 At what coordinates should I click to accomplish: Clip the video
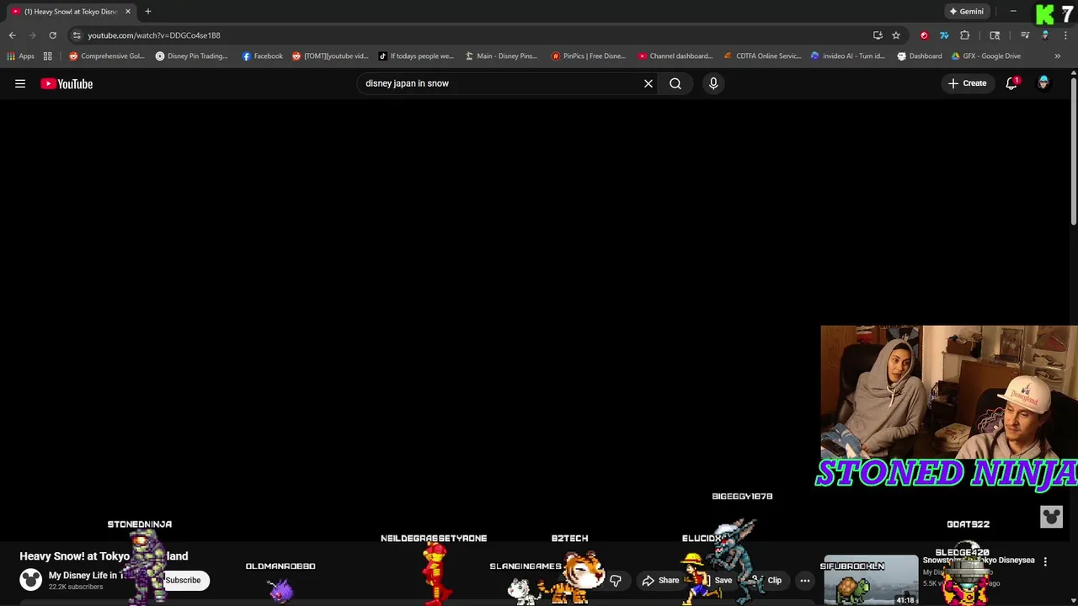[767, 580]
